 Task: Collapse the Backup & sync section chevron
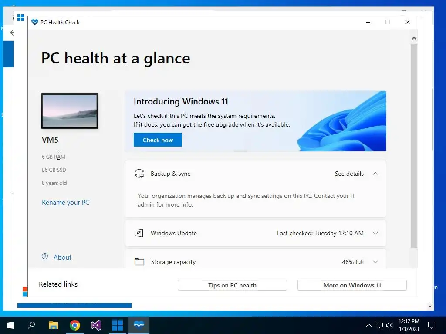pos(375,174)
